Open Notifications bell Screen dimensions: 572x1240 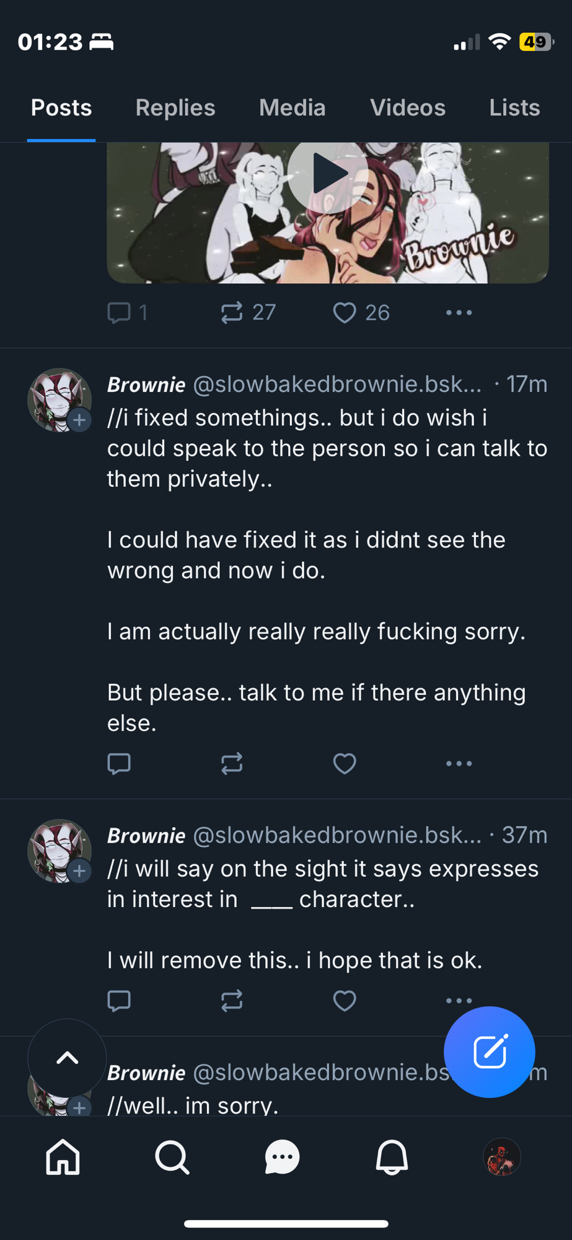(392, 1157)
